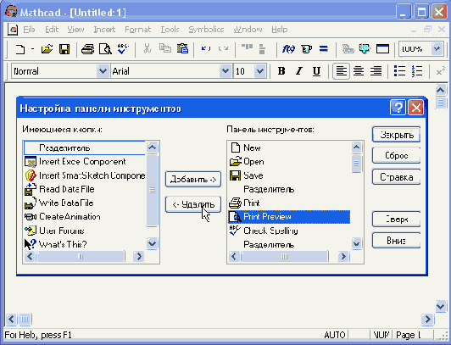Select Read Data File list entry

pos(85,189)
